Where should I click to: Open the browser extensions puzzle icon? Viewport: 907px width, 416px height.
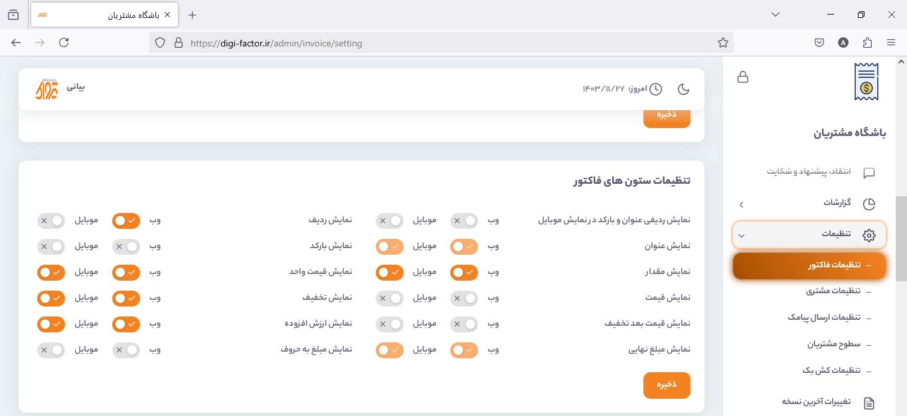[867, 43]
